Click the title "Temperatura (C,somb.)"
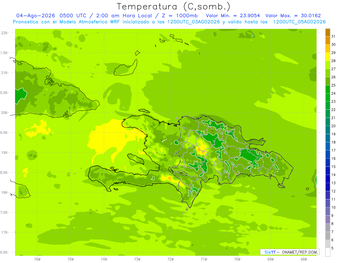 tap(174, 7)
